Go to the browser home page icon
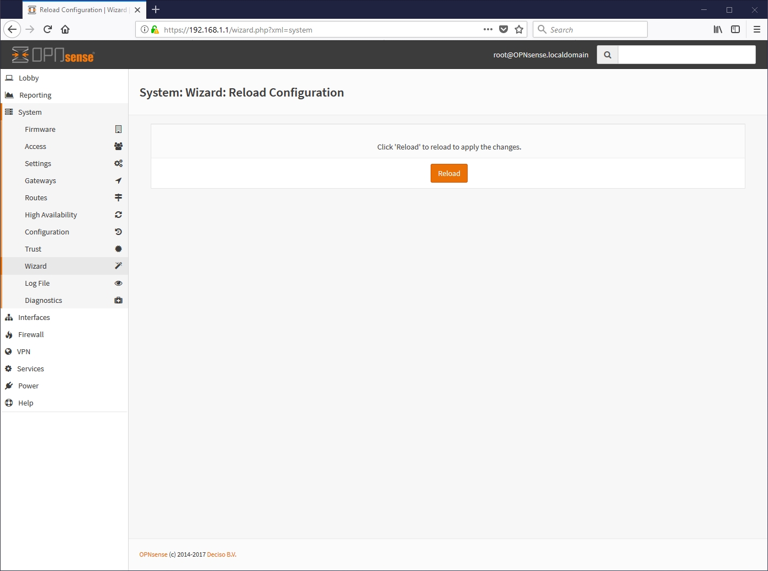The height and width of the screenshot is (571, 768). (x=65, y=29)
